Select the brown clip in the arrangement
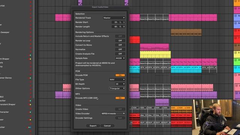240x135 pixels. click(186, 32)
